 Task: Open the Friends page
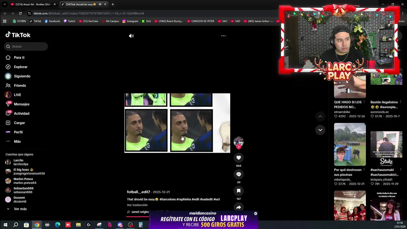click(20, 86)
